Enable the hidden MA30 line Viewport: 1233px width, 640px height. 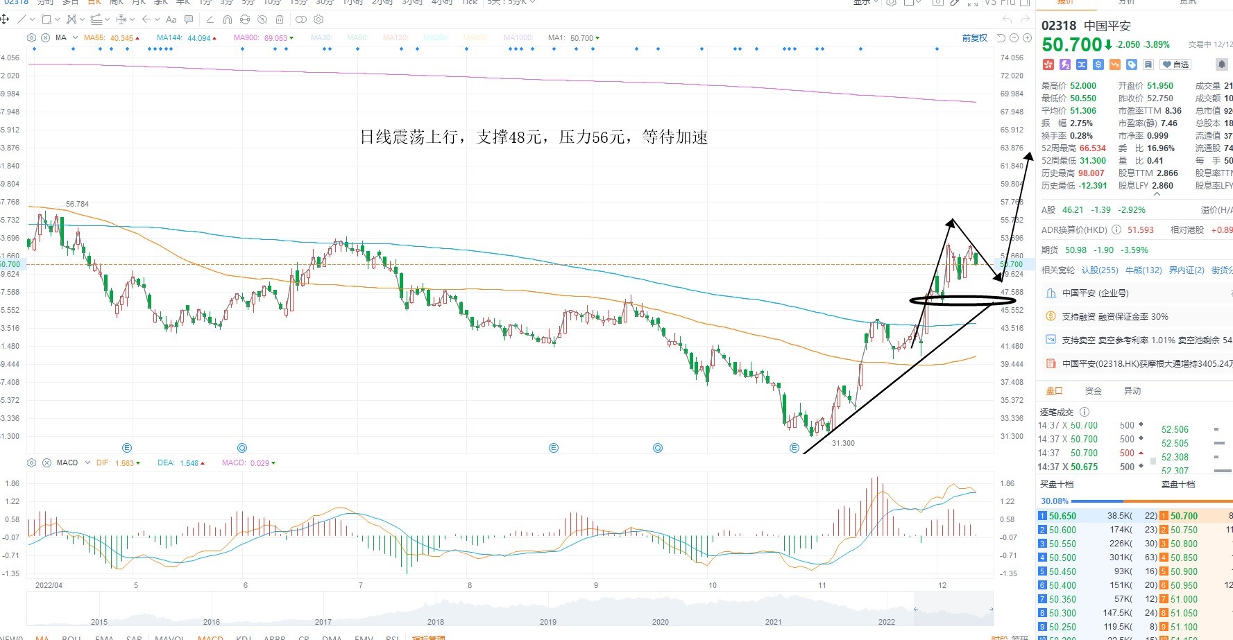click(321, 37)
